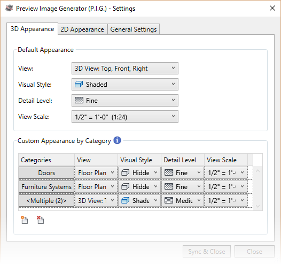Select the Doors category row button
Image resolution: width=281 pixels, height=264 pixels.
[x=46, y=172]
